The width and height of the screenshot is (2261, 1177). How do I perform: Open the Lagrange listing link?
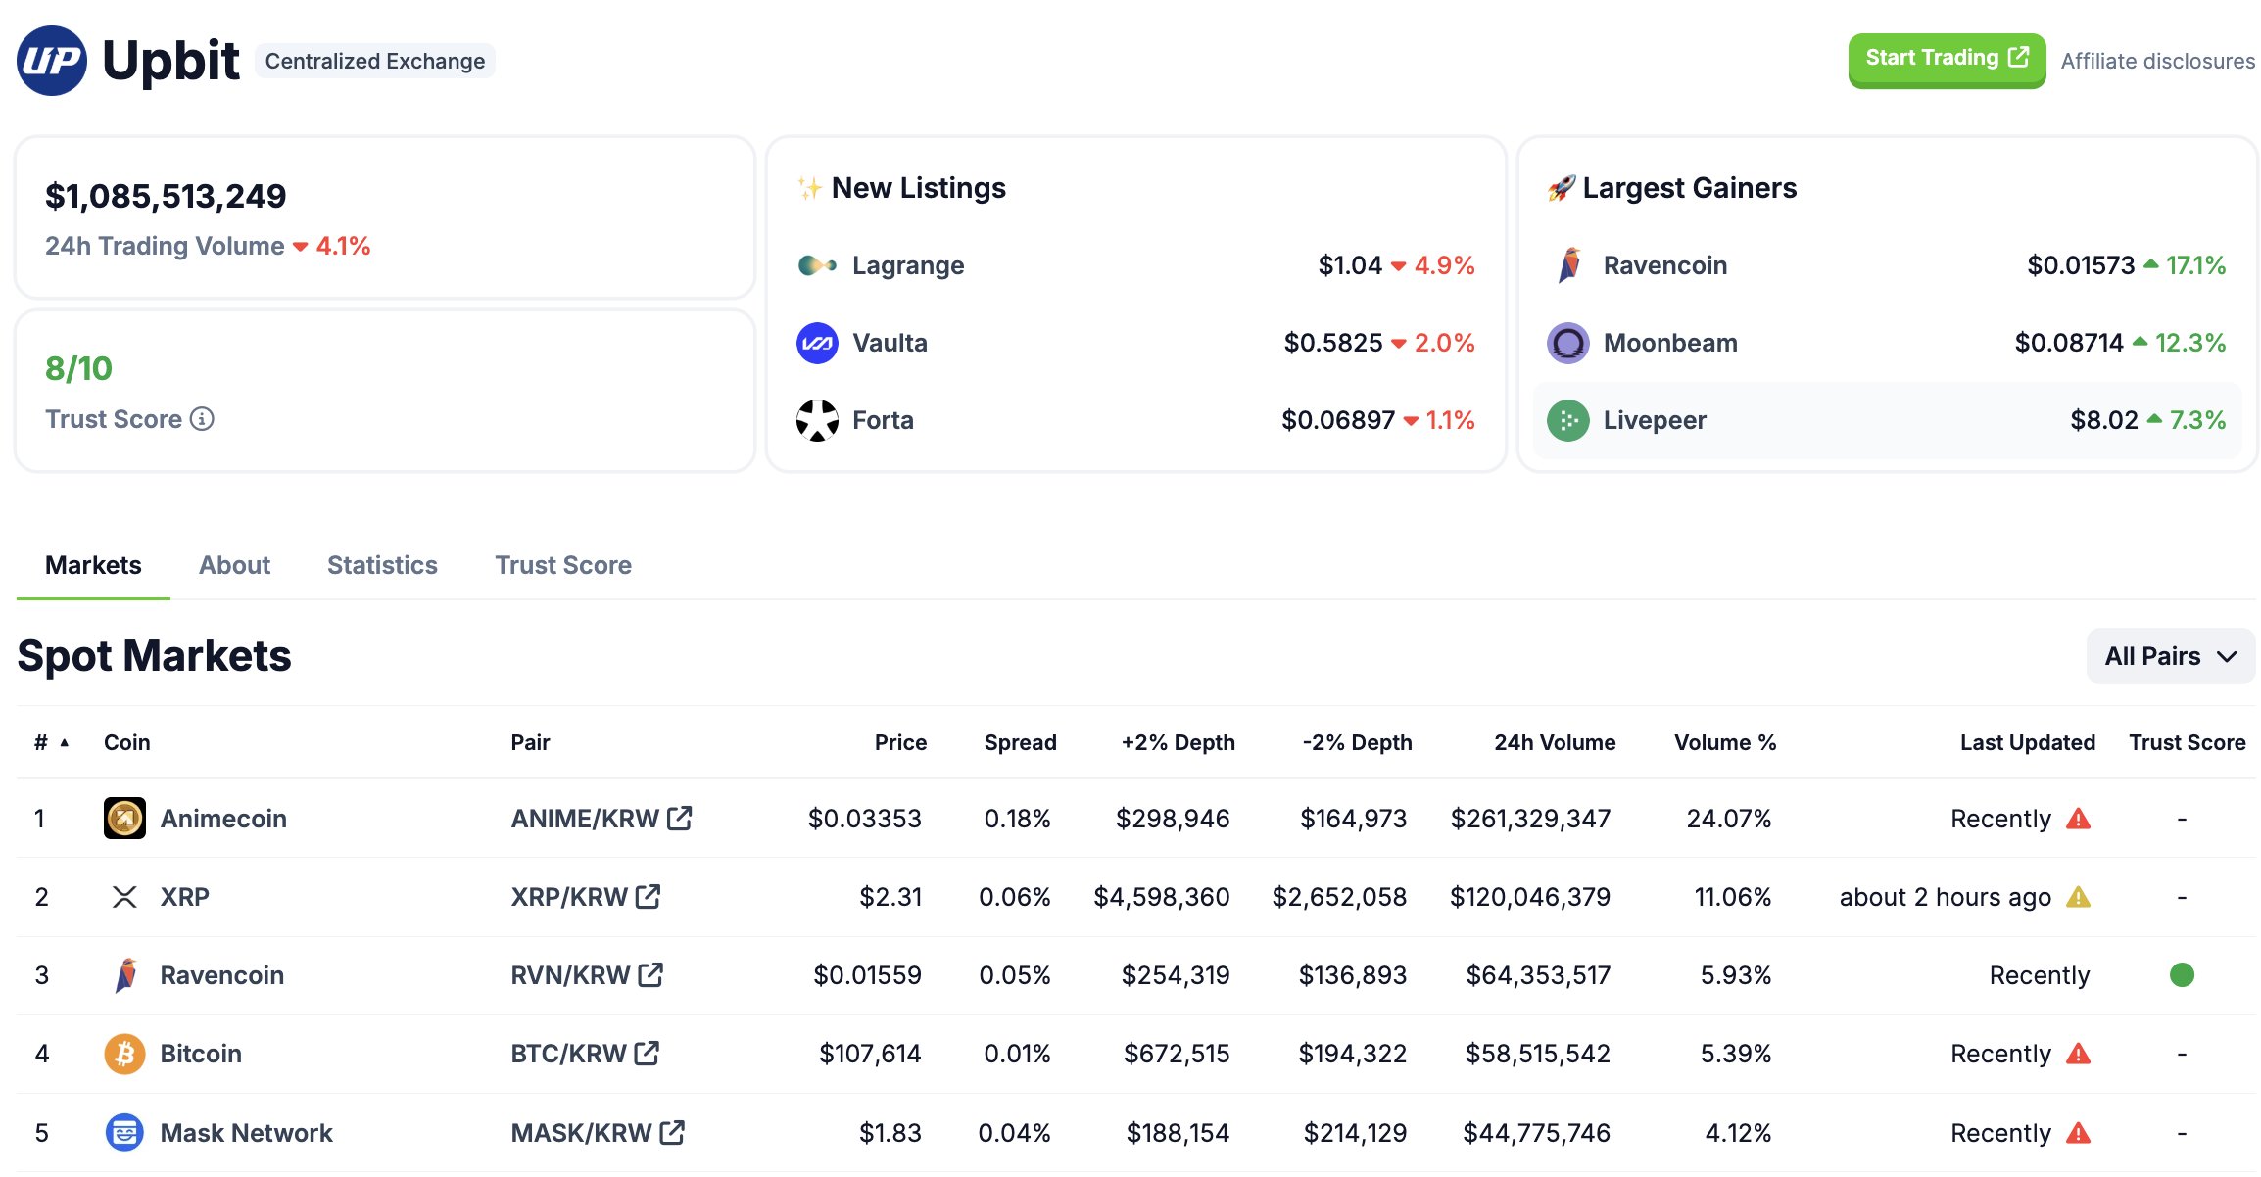[x=908, y=265]
